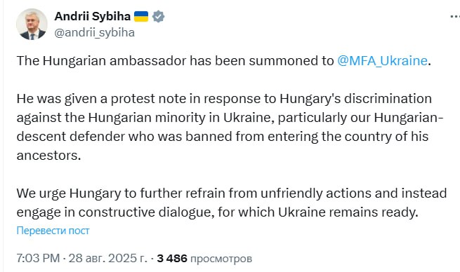Click the 3 486 view count number
The image size is (460, 272).
[x=172, y=259]
